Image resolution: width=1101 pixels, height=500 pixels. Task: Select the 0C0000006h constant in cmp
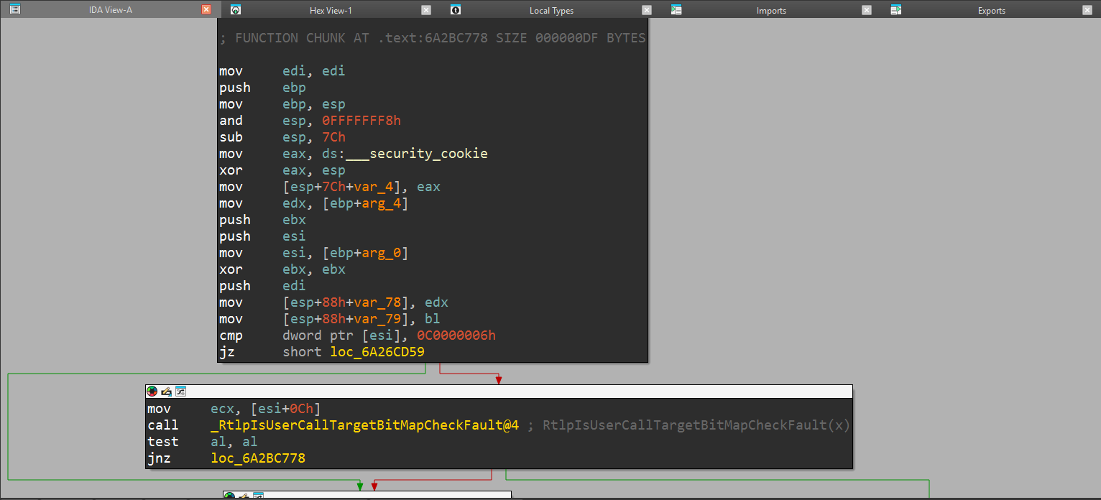(x=456, y=335)
